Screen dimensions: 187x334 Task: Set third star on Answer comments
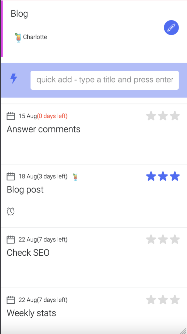(175, 116)
